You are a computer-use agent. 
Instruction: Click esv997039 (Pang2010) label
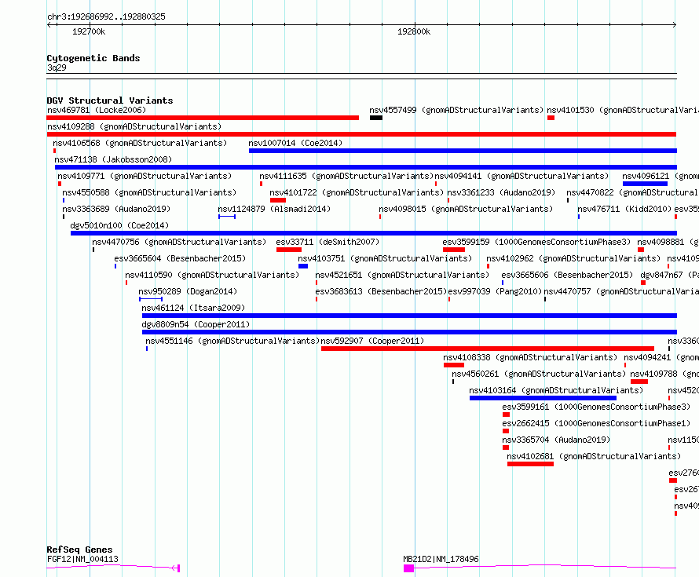point(495,291)
